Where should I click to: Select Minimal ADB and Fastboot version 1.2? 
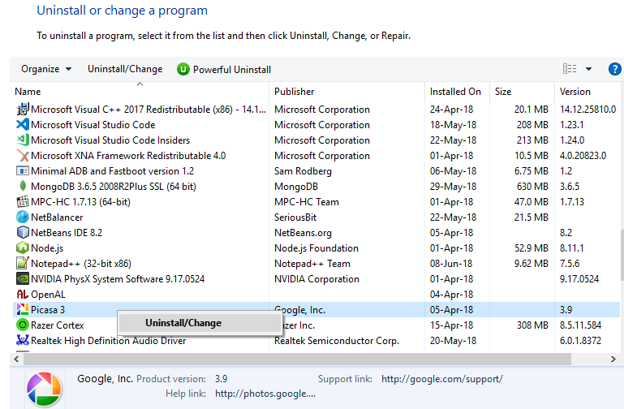point(112,171)
